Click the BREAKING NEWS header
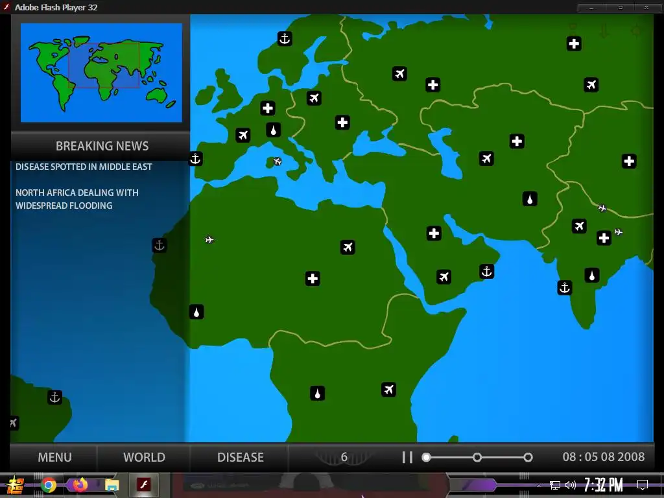The width and height of the screenshot is (664, 498). [102, 146]
